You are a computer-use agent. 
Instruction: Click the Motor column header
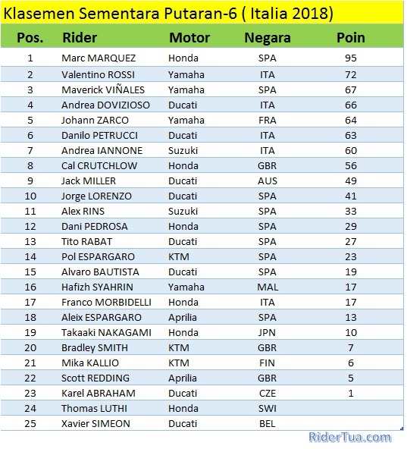[189, 37]
